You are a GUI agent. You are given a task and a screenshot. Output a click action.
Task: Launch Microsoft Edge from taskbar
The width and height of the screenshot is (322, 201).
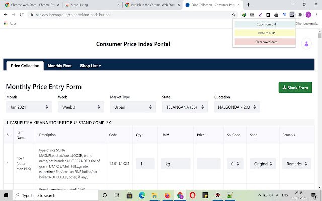tap(142, 195)
